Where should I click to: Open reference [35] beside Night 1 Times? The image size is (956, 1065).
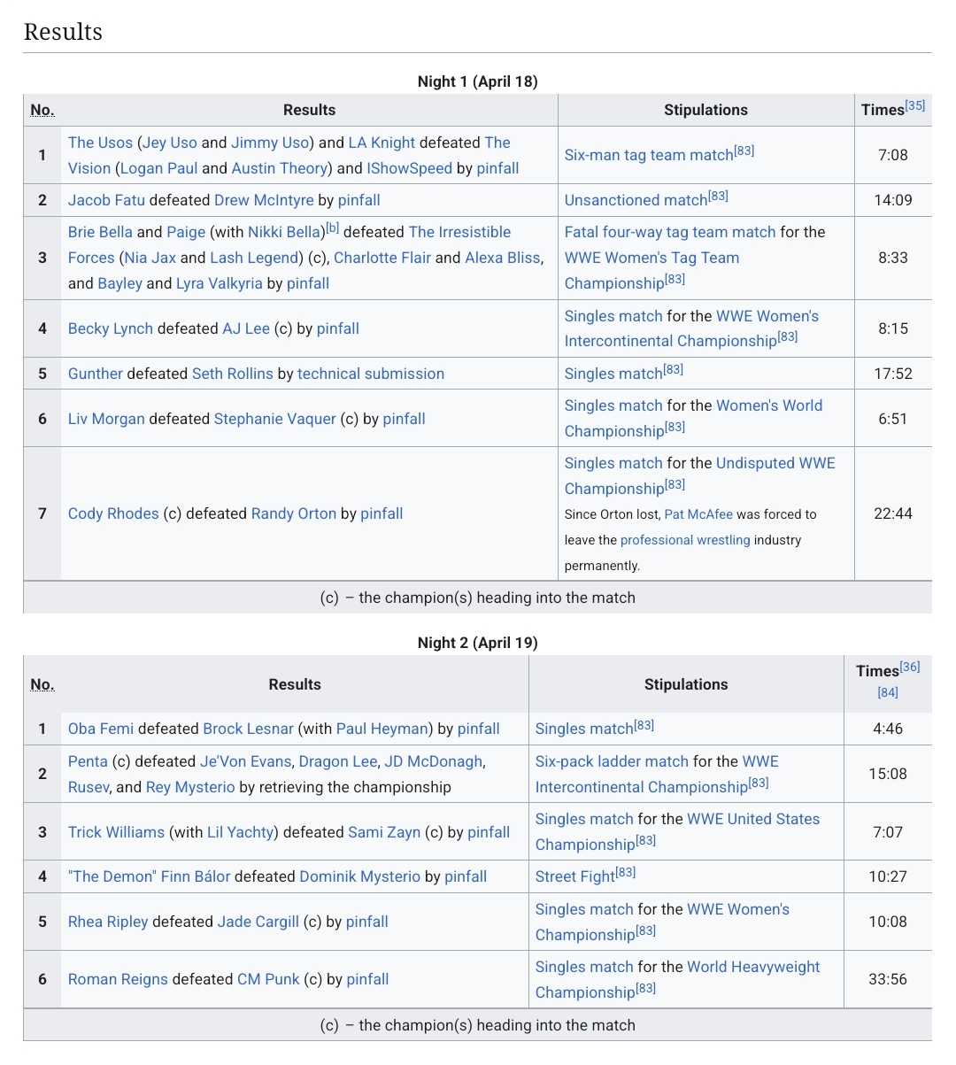coord(915,105)
